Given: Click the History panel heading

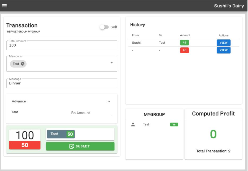Looking at the screenshot, I should [x=137, y=25].
